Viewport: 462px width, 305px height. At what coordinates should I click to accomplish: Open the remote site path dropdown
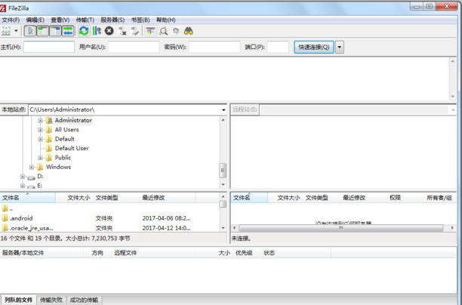coord(453,110)
